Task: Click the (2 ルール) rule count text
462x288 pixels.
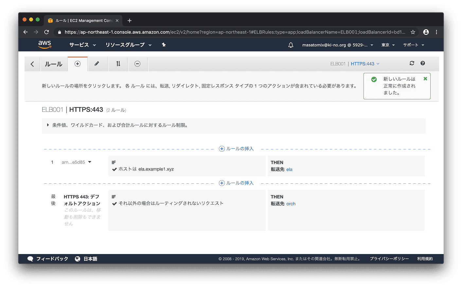Action: coord(116,110)
